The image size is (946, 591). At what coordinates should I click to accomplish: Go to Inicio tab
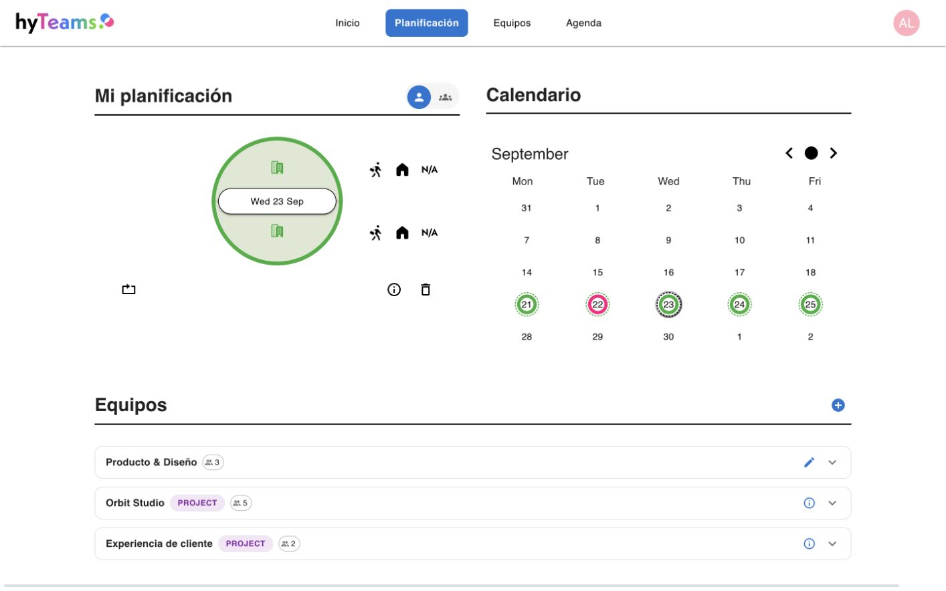pyautogui.click(x=347, y=23)
